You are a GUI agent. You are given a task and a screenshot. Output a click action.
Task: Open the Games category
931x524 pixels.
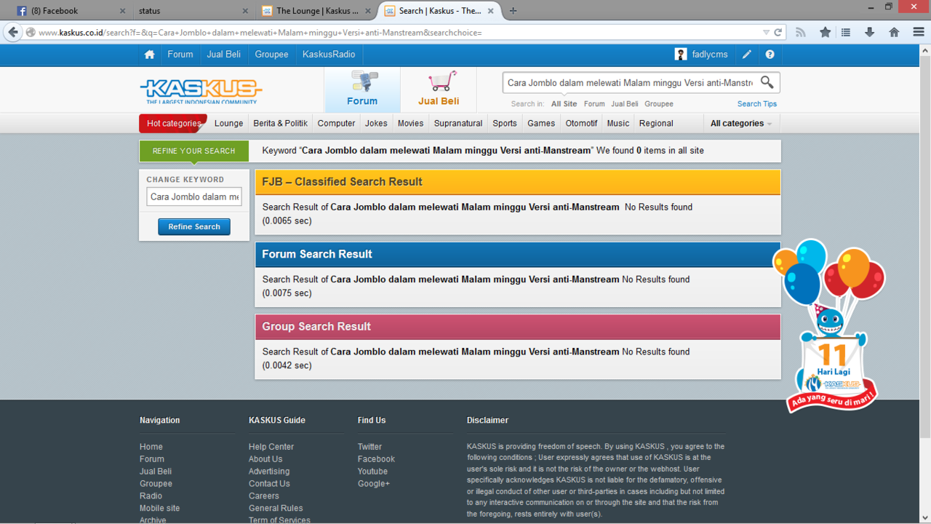pyautogui.click(x=541, y=123)
